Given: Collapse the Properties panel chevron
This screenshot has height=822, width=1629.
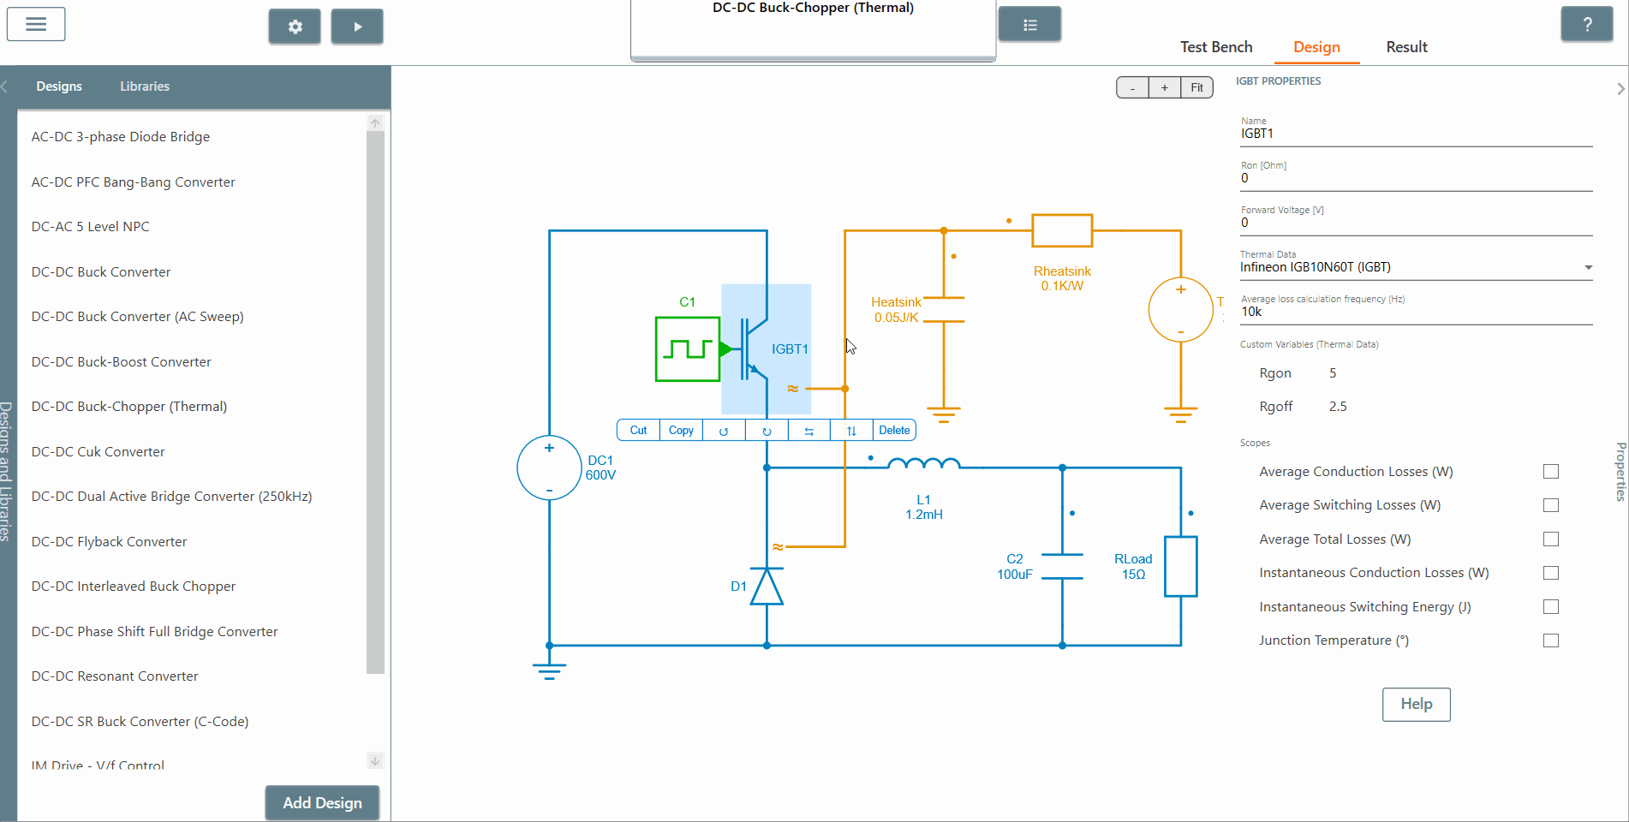Looking at the screenshot, I should (x=1620, y=88).
